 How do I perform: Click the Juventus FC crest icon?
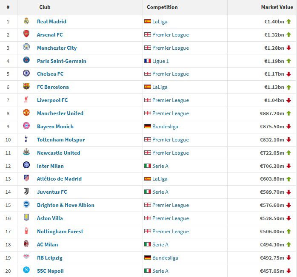26,192
